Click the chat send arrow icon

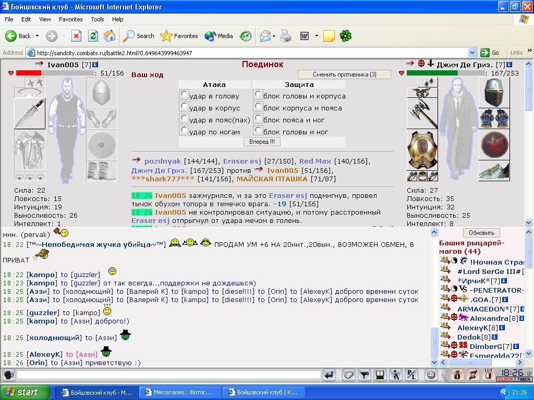click(330, 375)
